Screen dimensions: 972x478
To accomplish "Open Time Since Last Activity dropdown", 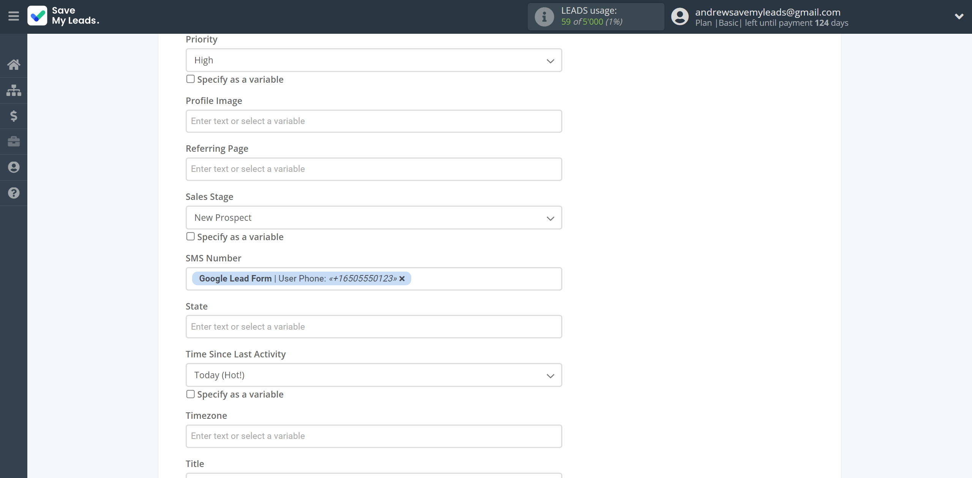I will pos(374,375).
